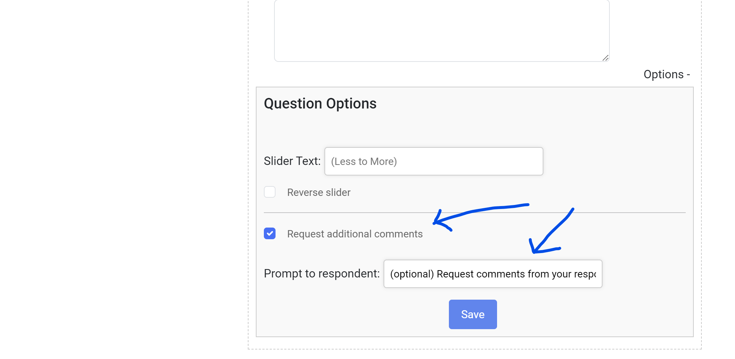Click the large comment text area at top

pos(442,29)
